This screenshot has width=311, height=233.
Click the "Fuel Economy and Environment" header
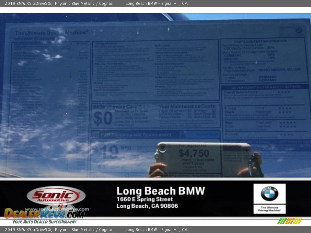point(136,135)
